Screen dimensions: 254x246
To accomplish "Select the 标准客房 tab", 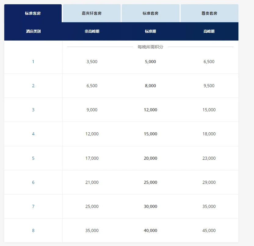I will tap(33, 13).
